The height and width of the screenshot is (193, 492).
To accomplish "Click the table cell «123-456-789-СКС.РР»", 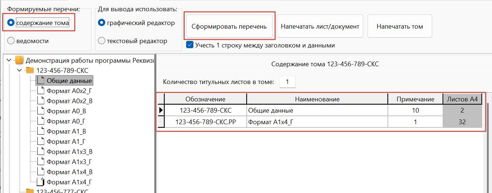I will point(205,122).
